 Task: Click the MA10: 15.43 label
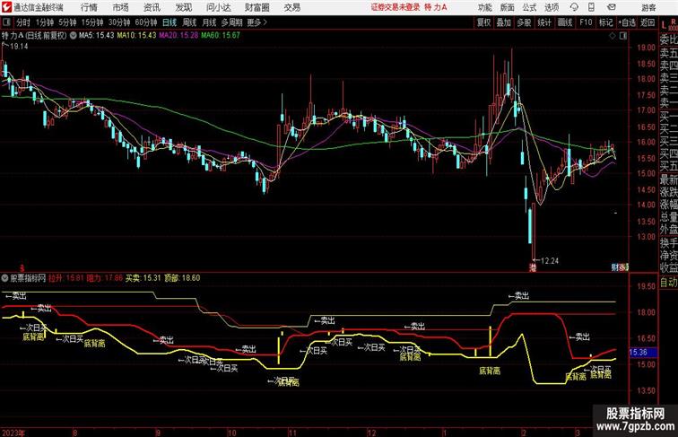click(136, 36)
